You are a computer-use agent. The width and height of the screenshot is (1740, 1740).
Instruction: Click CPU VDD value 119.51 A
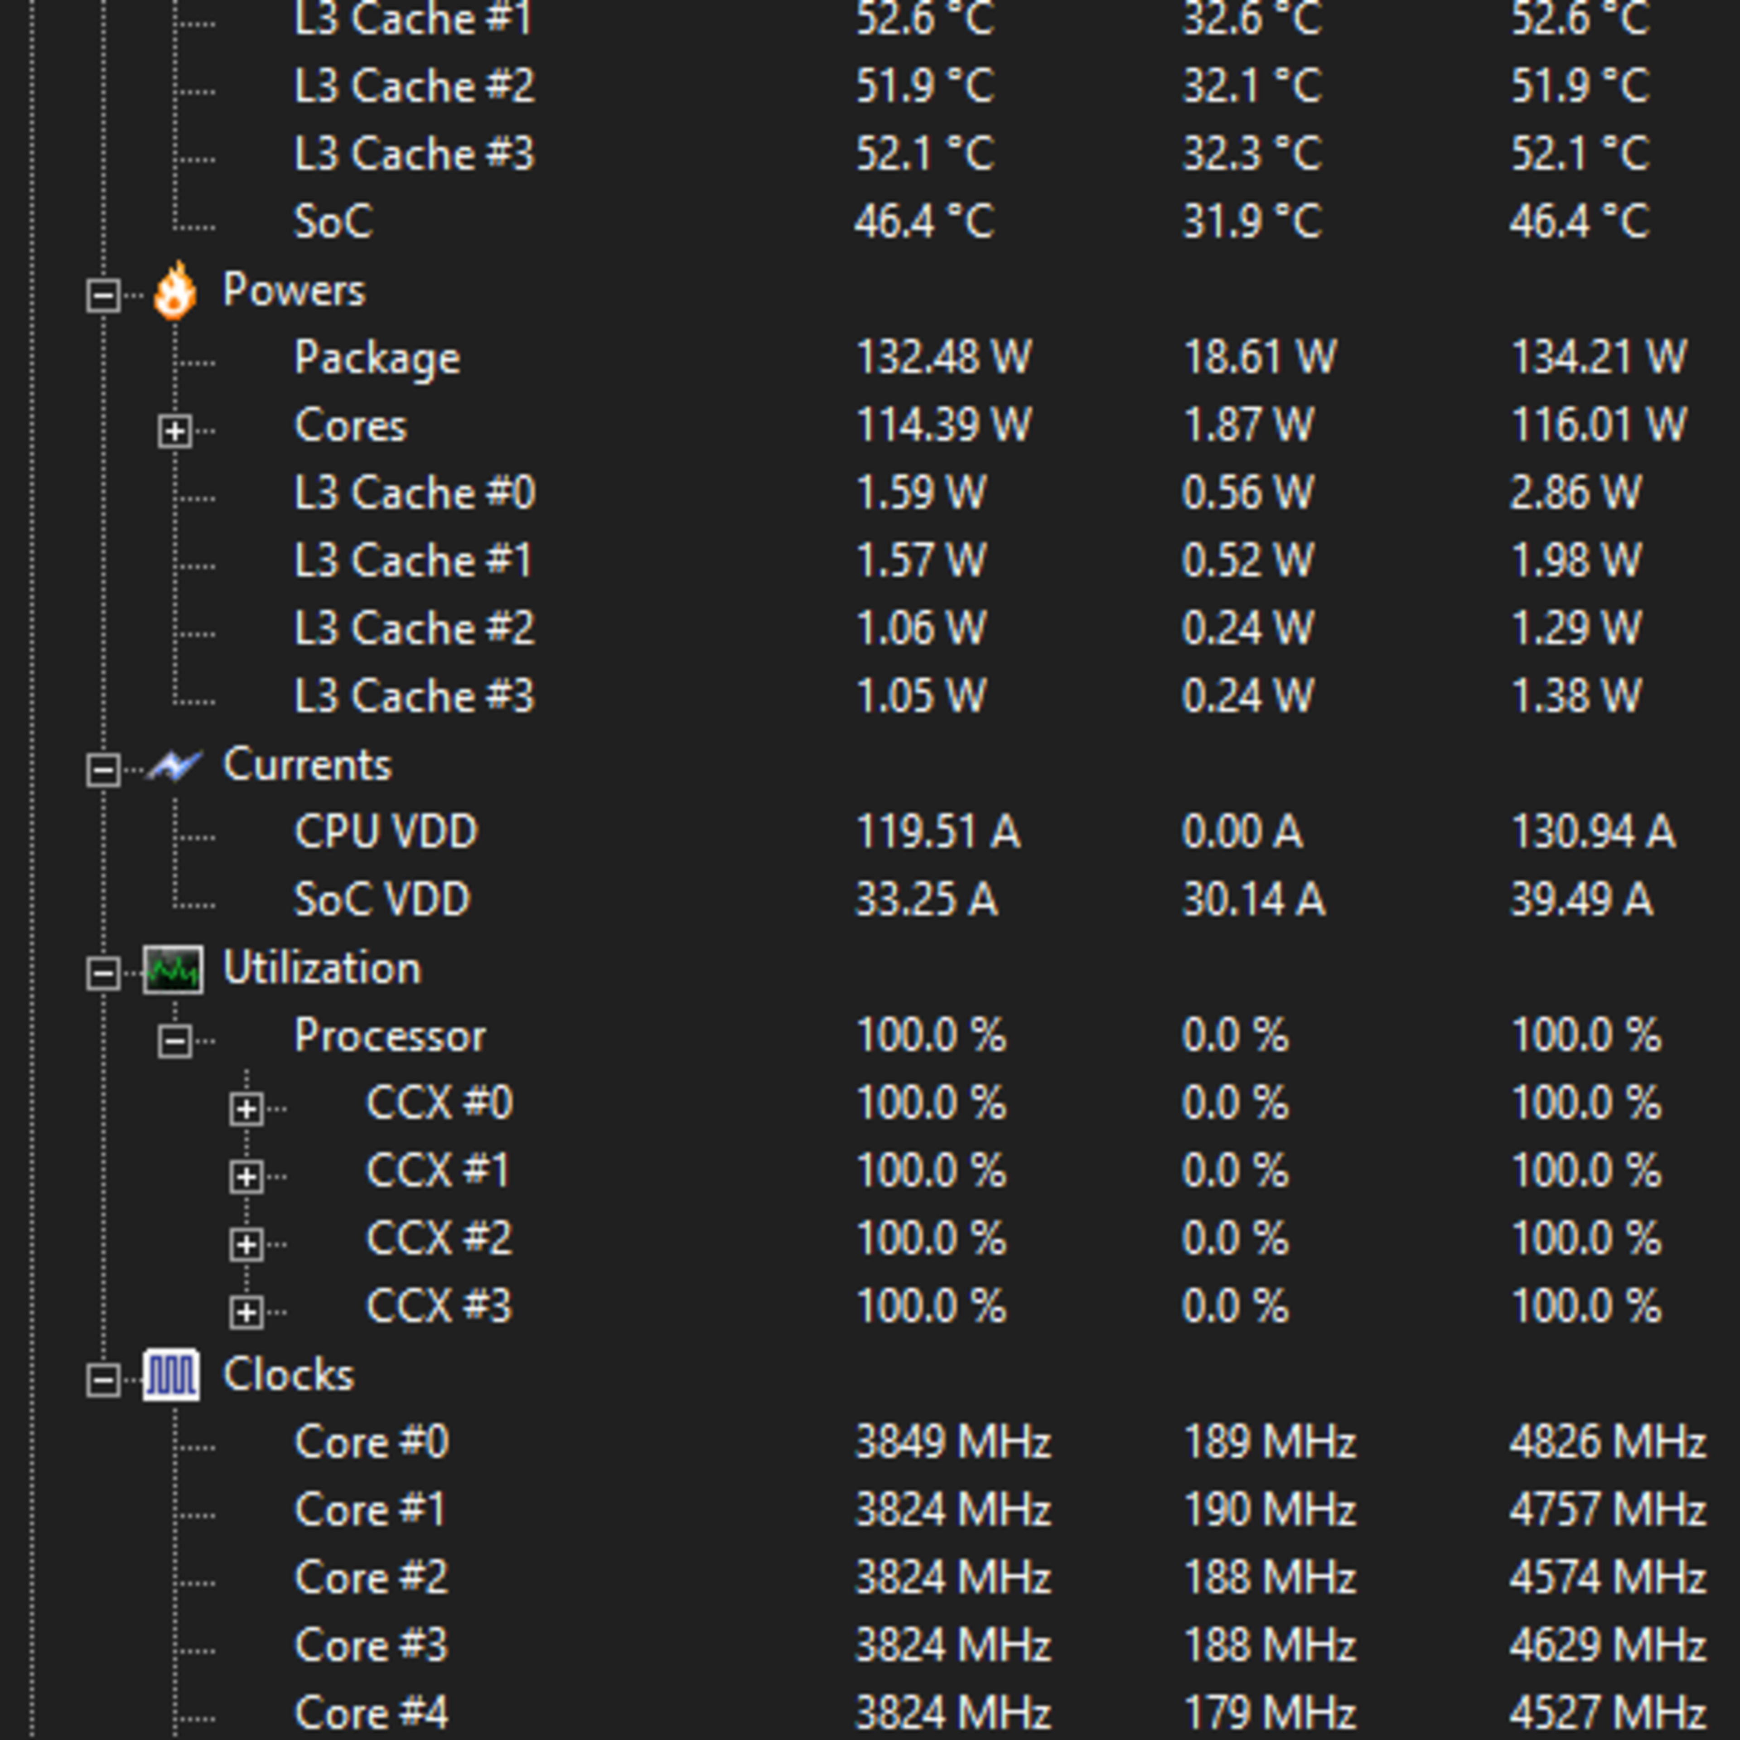(938, 831)
